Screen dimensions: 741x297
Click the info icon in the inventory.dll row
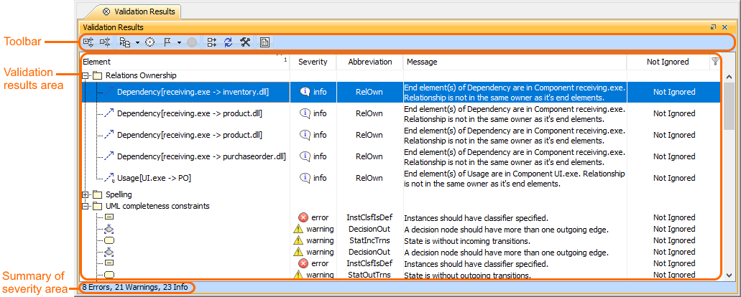[305, 93]
